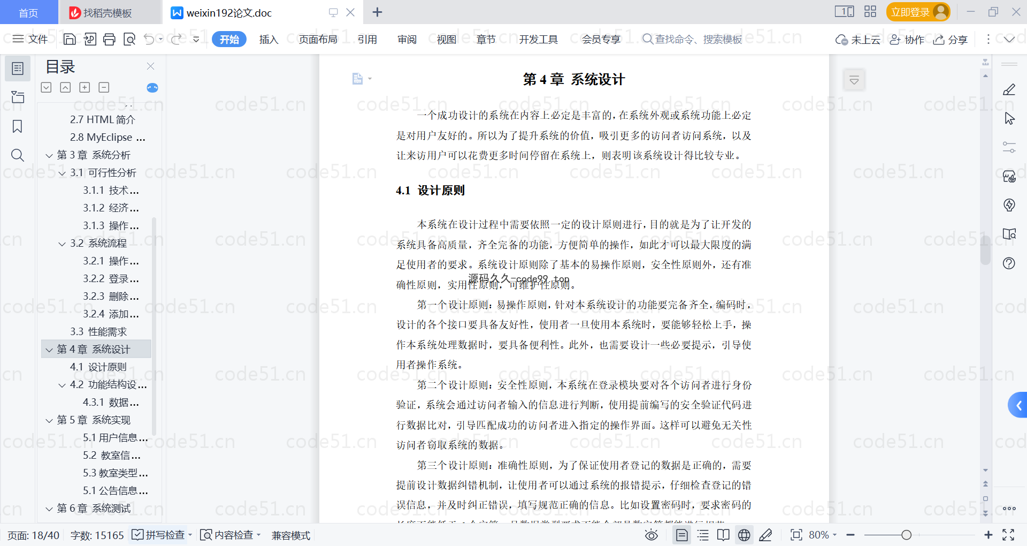The width and height of the screenshot is (1027, 546).
Task: Click the Print icon in the toolbar
Action: [x=110, y=39]
